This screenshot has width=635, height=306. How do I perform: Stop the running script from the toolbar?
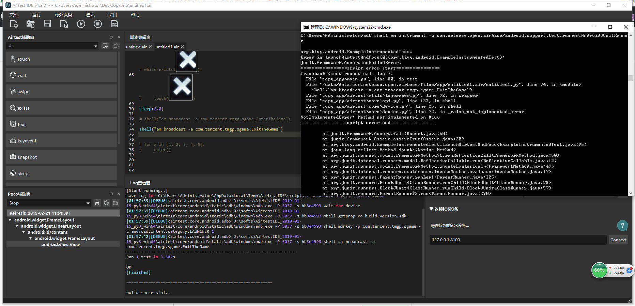click(98, 24)
